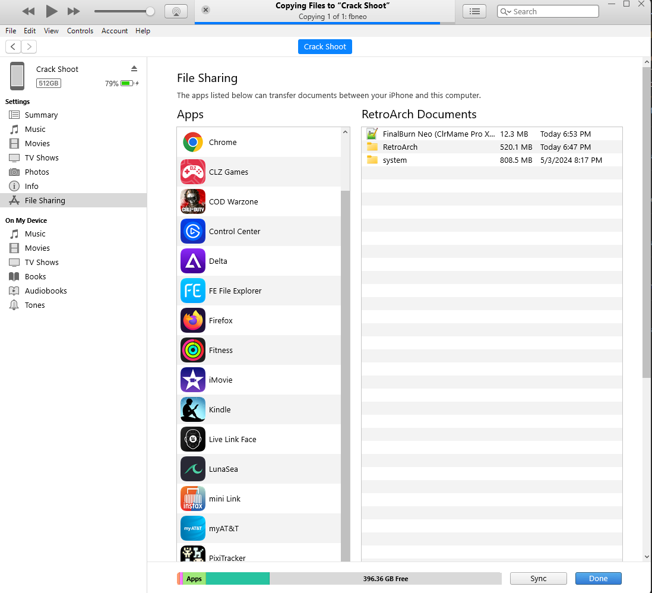Select the FE File Explorer app icon
Viewport: 652px width, 593px height.
pos(193,291)
